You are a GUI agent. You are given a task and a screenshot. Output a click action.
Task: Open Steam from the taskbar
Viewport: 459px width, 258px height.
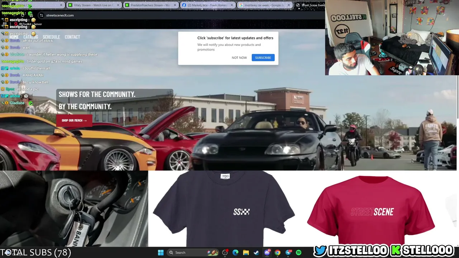click(256, 253)
